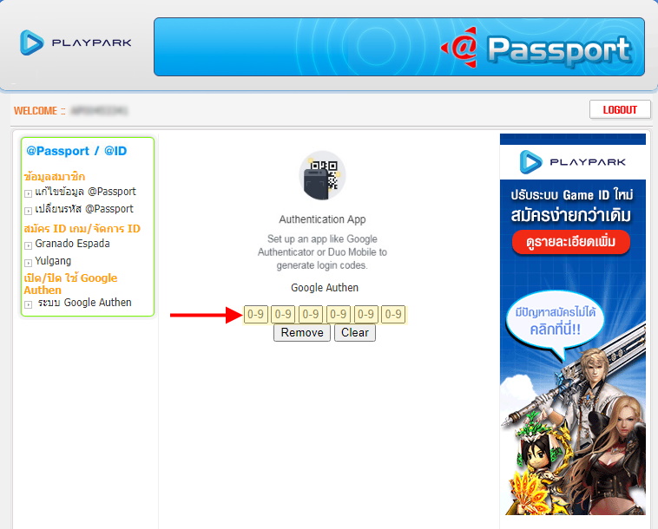Click the PlayPark logo in the side advertisement
The width and height of the screenshot is (658, 529).
[x=573, y=162]
